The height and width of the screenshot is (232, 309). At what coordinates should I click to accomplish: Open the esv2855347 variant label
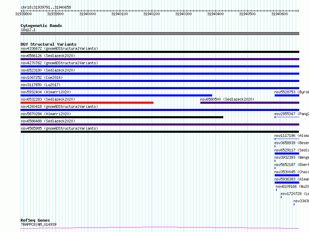[291, 114]
